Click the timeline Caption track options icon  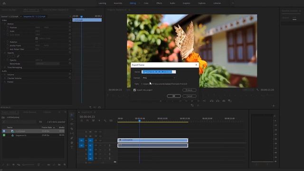tap(111, 121)
